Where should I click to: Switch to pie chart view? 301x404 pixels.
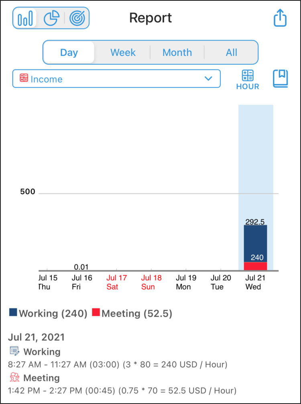[51, 18]
